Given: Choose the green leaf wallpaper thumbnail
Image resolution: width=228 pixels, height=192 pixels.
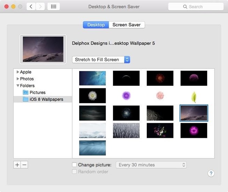Looking at the screenshot, I should point(194,96).
